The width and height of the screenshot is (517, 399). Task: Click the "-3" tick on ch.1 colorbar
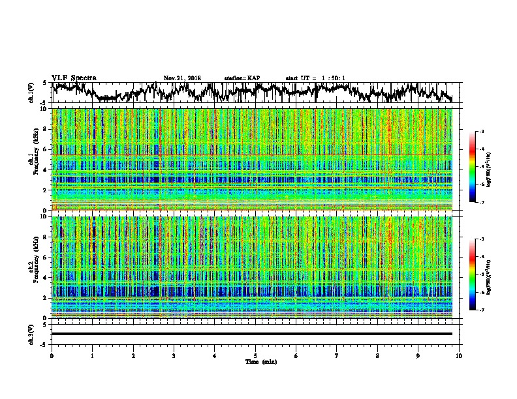(x=481, y=132)
